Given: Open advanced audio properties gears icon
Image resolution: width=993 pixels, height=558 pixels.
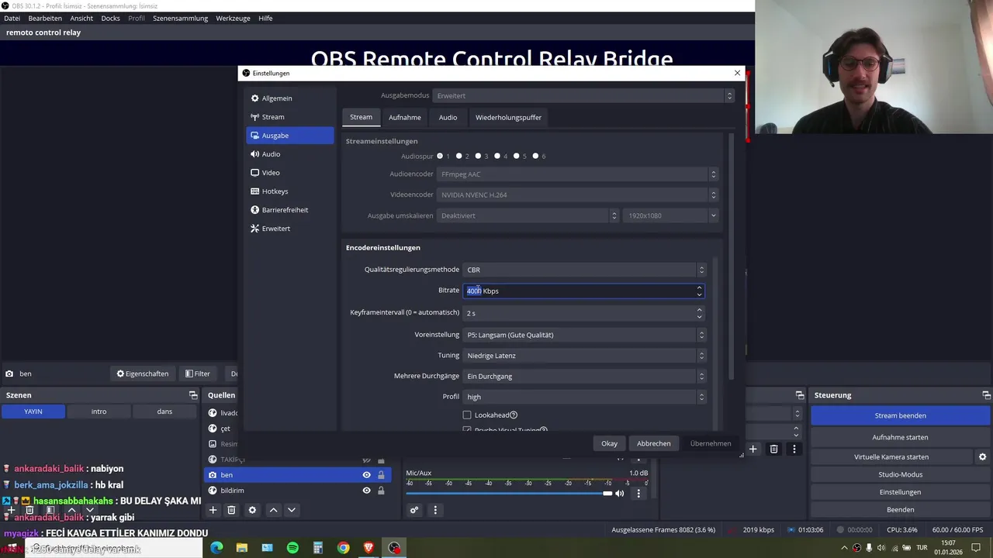Looking at the screenshot, I should pyautogui.click(x=414, y=510).
